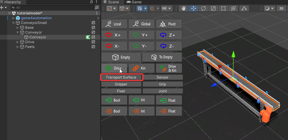Click the Transport Surface button
The width and height of the screenshot is (288, 140).
click(x=121, y=77)
